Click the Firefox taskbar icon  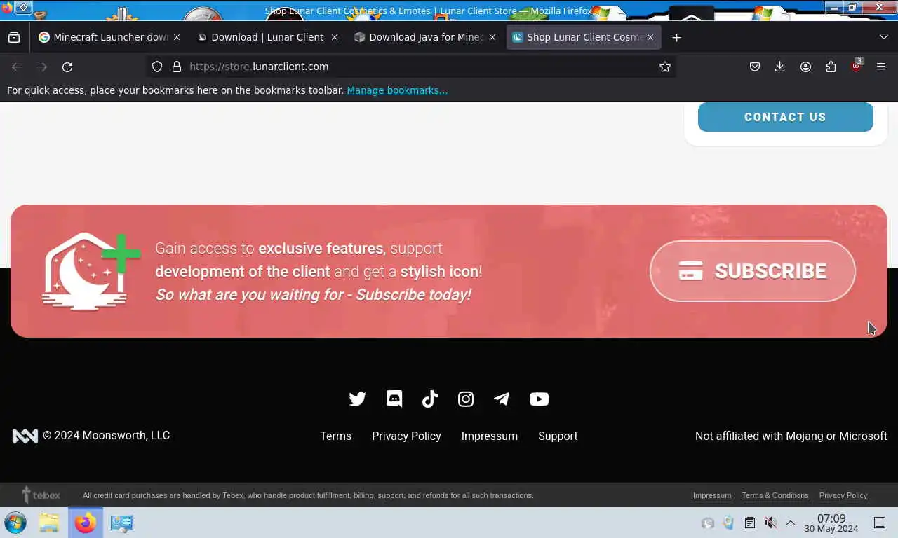(x=86, y=523)
